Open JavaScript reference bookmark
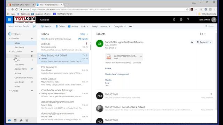 click(41, 14)
